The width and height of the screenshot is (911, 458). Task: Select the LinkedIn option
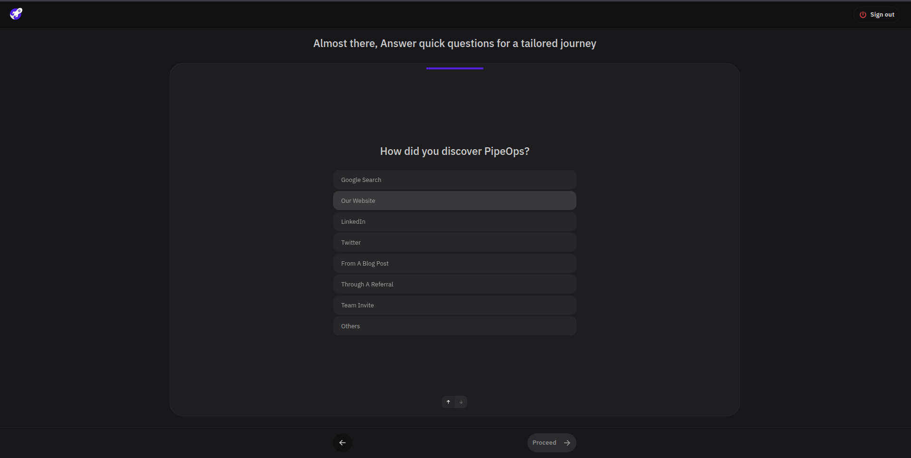pos(455,222)
